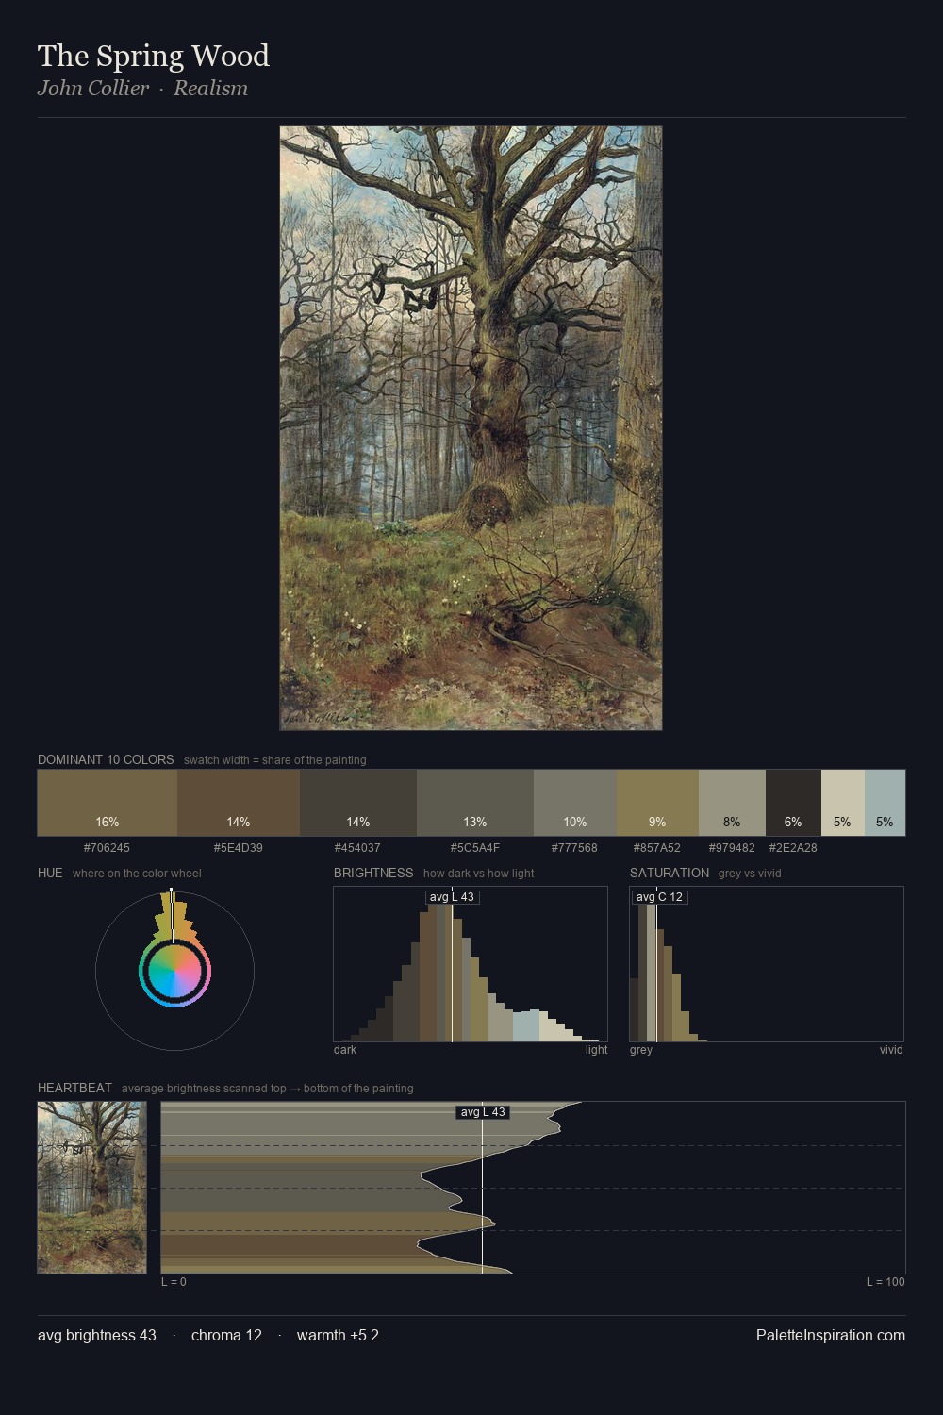Click the 'dark' axis label

(x=345, y=1050)
